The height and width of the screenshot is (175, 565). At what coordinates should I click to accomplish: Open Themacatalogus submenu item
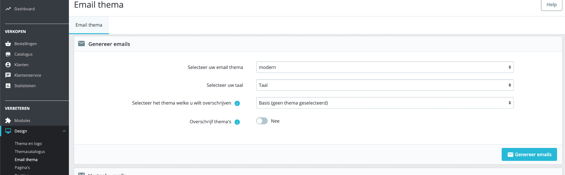point(30,151)
